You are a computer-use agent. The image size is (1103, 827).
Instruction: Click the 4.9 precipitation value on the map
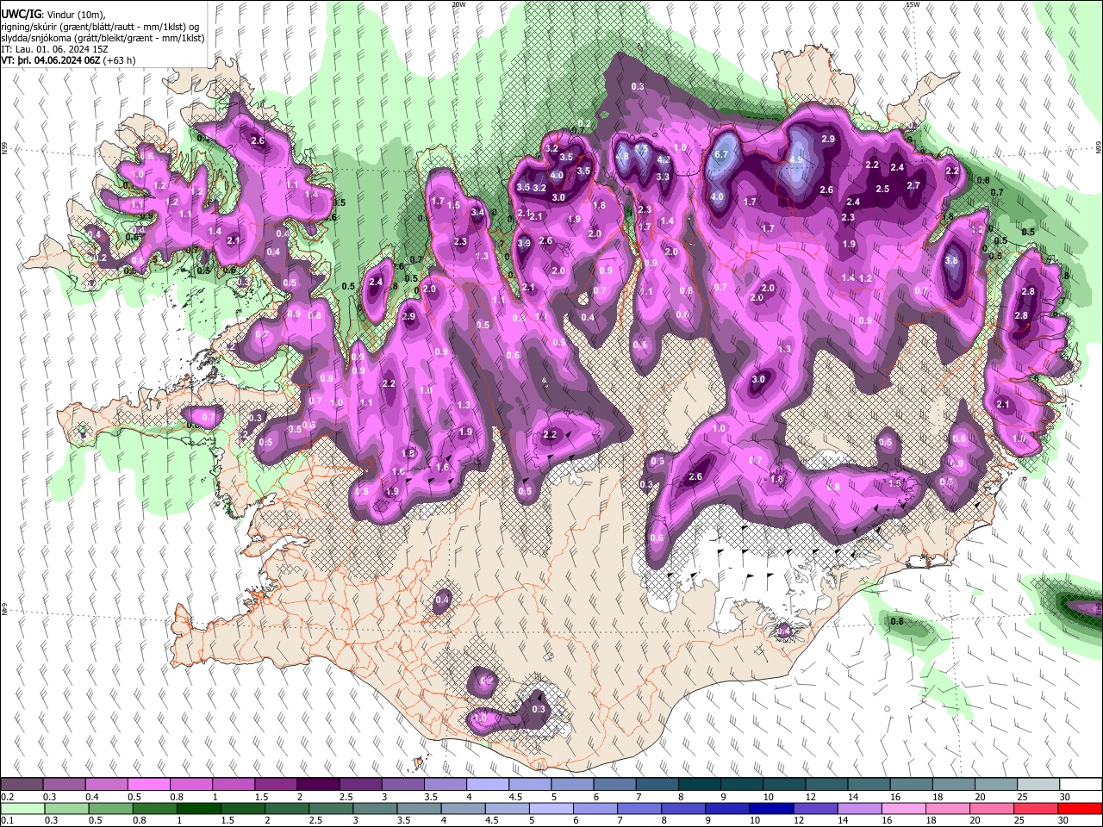pyautogui.click(x=797, y=160)
